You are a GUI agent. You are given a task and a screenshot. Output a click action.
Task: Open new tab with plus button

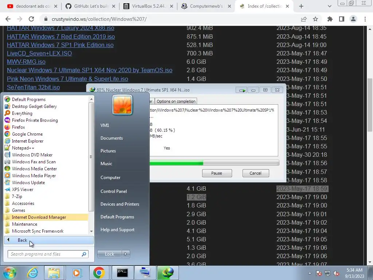301,6
